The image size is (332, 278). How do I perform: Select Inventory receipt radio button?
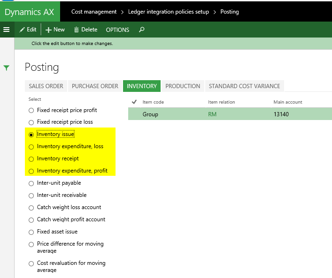point(31,158)
